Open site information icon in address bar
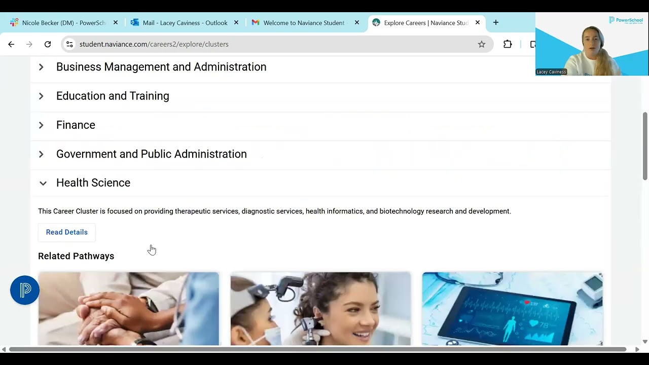Viewport: 649px width, 365px height. [70, 44]
